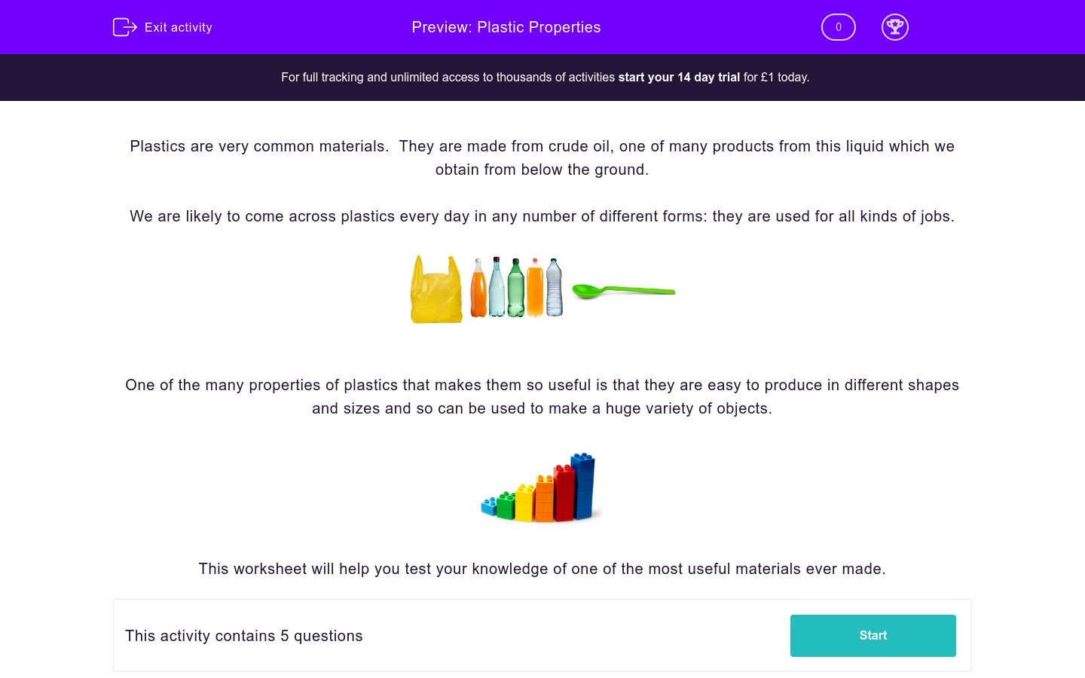
Task: Click the Exit activity label
Action: coord(179,27)
